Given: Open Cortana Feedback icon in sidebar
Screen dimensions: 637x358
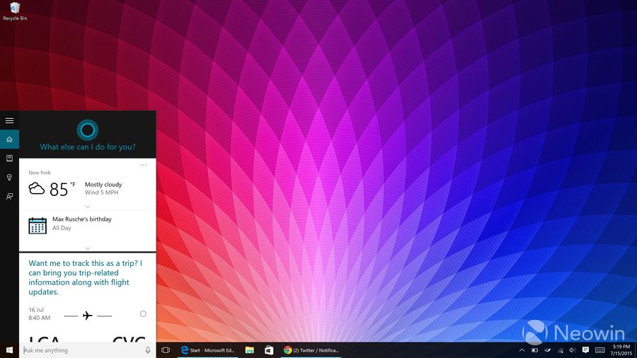Looking at the screenshot, I should point(9,197).
